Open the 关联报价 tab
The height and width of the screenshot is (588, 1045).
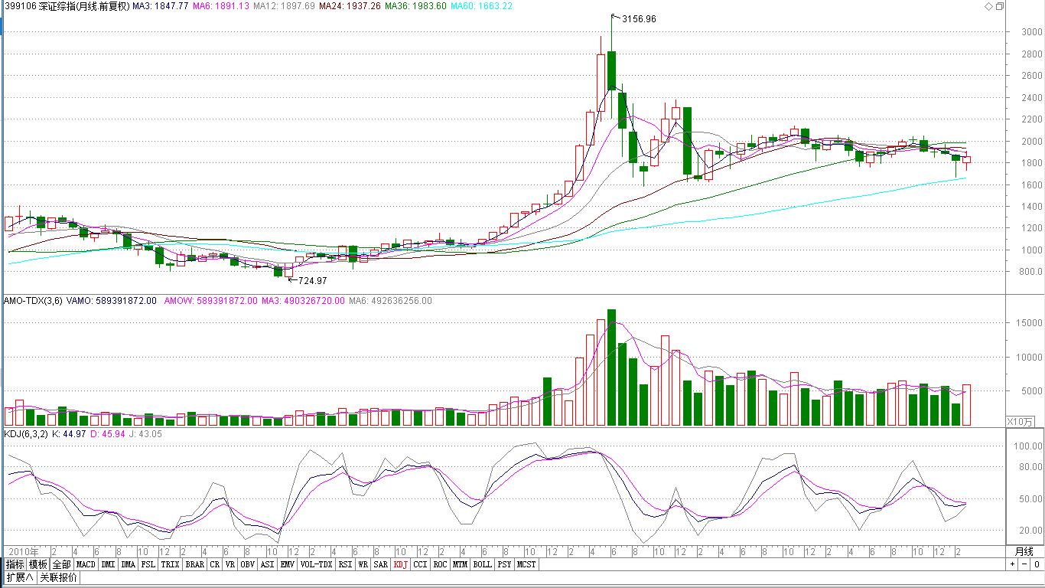click(x=58, y=577)
